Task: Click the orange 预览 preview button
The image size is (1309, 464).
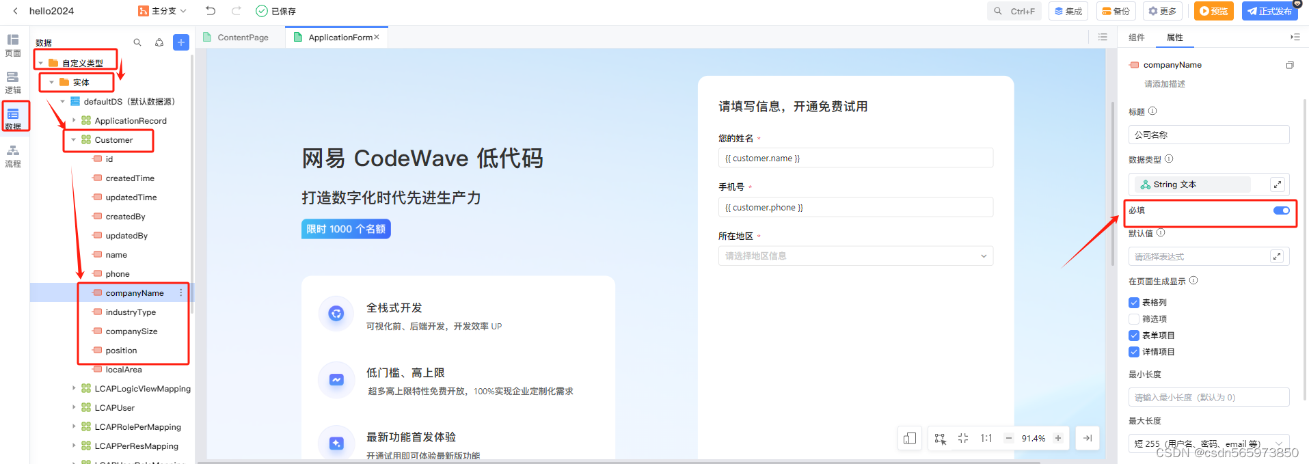Action: 1213,11
